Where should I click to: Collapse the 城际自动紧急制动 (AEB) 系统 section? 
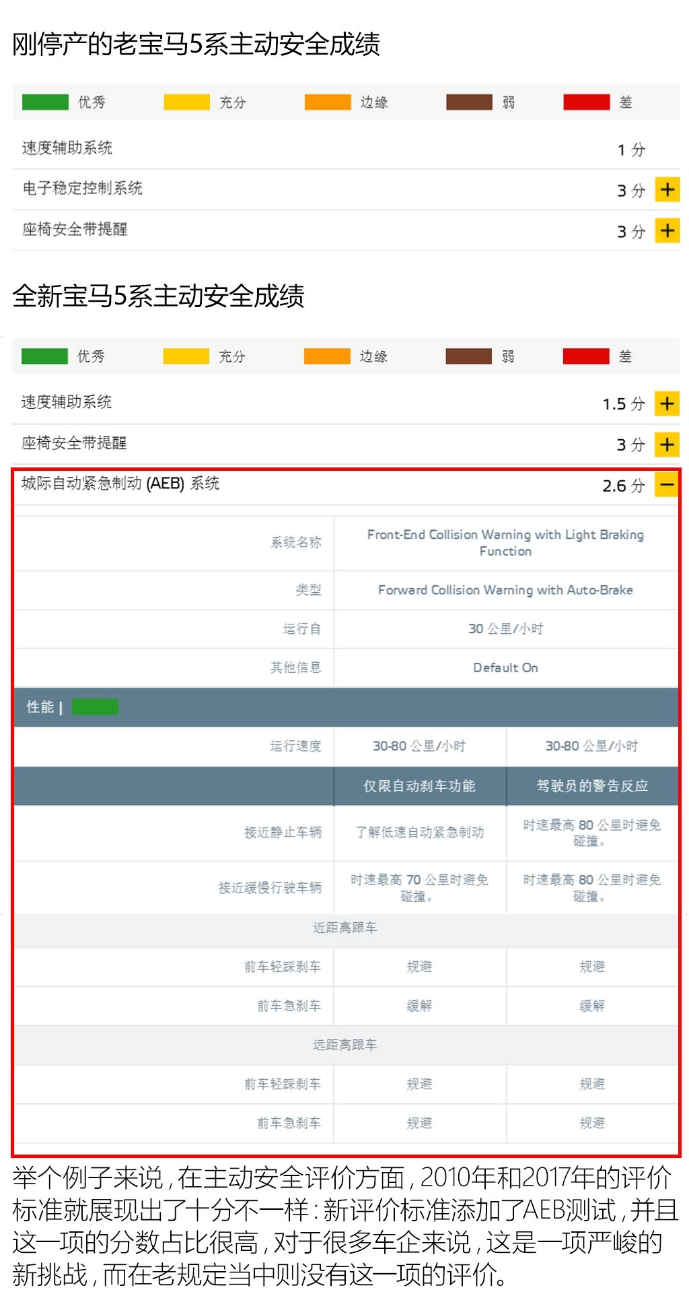(667, 484)
